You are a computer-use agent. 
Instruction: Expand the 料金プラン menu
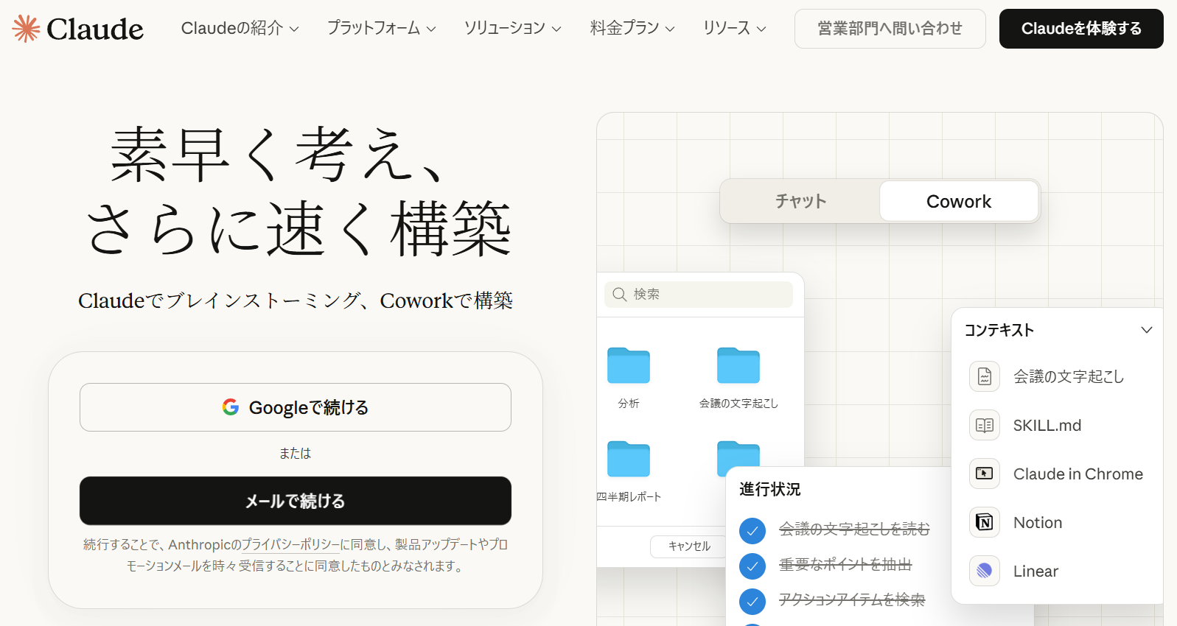tap(632, 29)
